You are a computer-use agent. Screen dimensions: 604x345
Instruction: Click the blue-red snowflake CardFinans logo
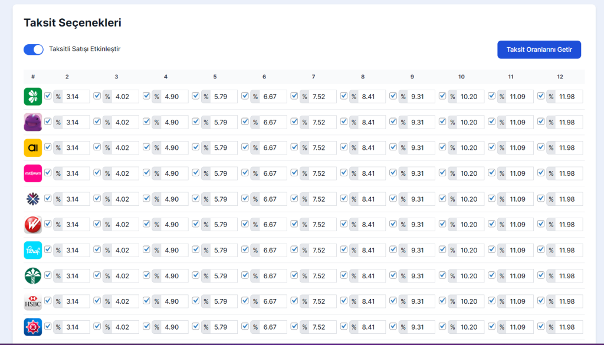click(x=32, y=199)
